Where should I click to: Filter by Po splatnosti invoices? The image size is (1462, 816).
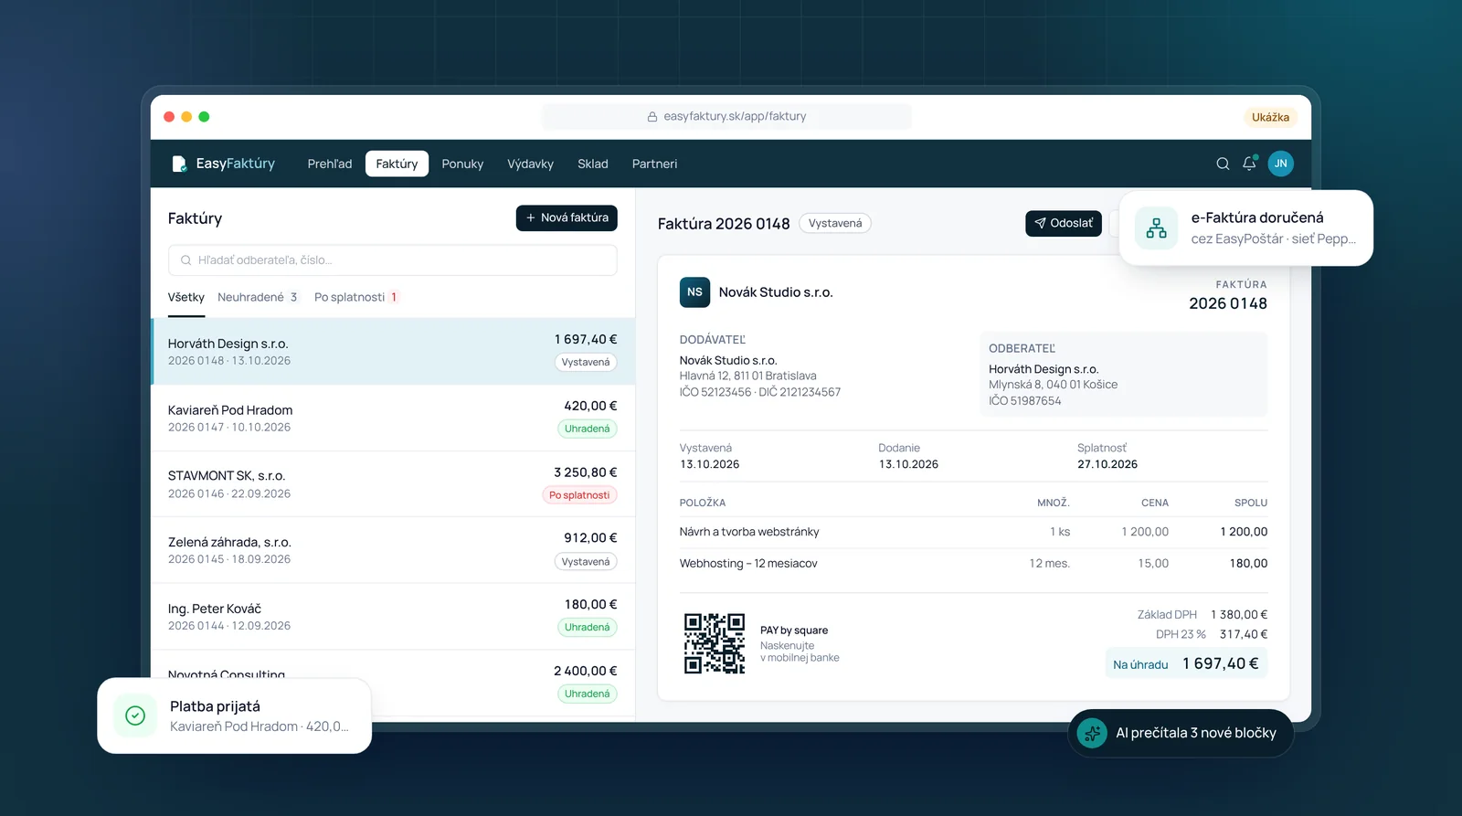tap(356, 298)
